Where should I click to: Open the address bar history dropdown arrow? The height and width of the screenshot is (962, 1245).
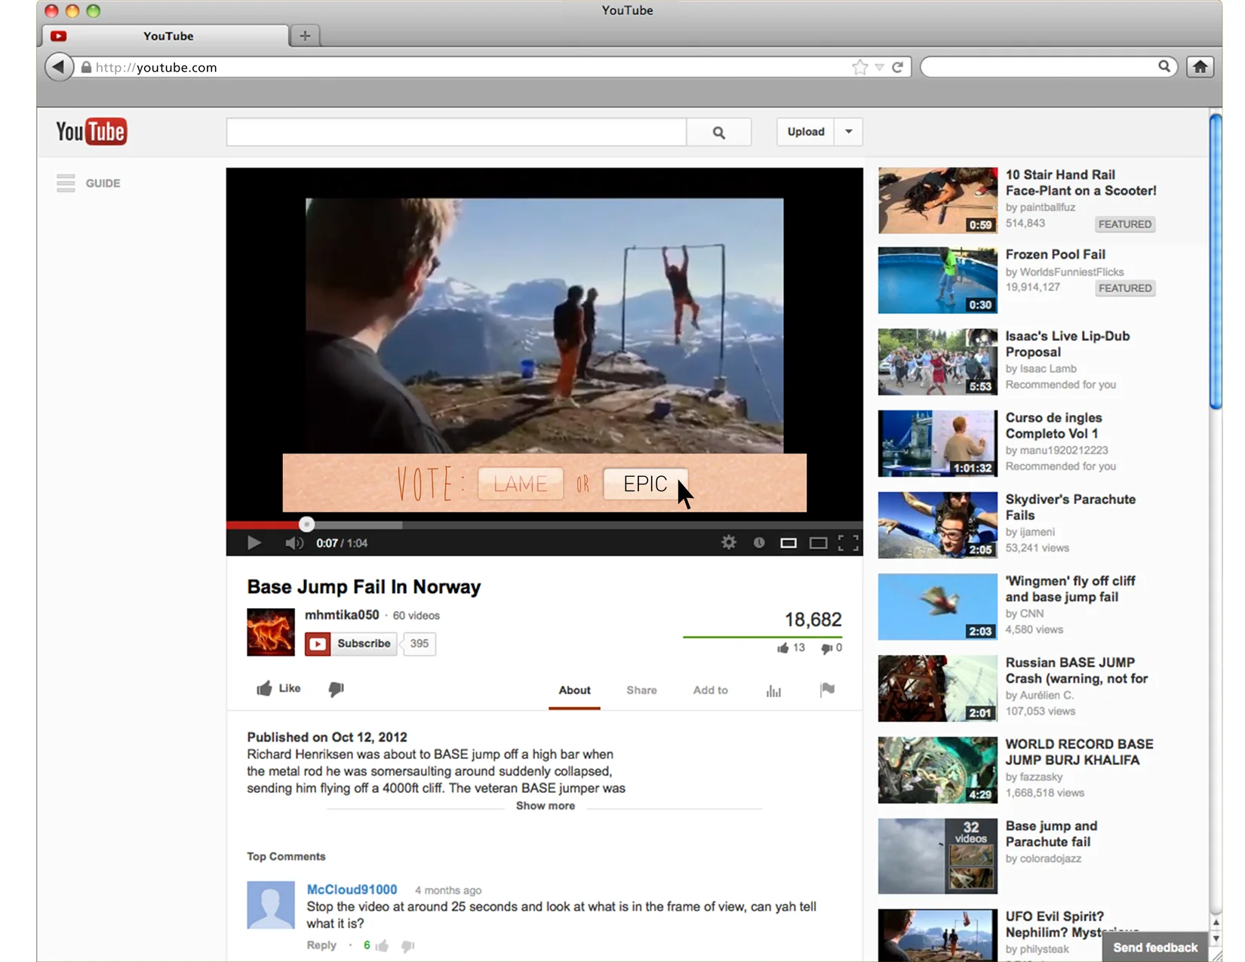[x=879, y=67]
